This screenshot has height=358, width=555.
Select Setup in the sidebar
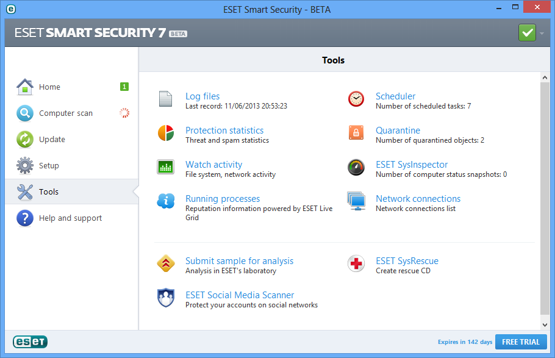[49, 165]
